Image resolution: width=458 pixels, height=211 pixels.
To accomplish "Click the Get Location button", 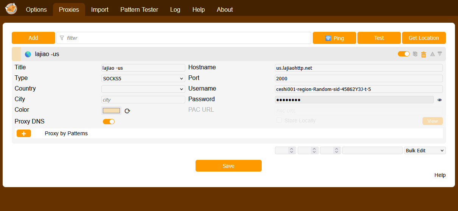I will [424, 38].
